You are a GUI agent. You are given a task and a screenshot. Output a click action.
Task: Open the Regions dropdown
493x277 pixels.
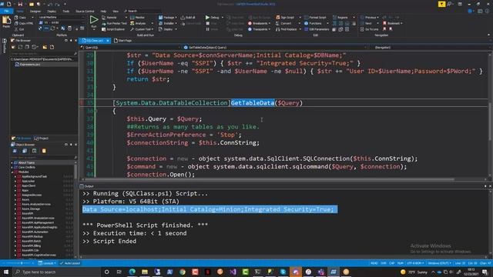tap(344, 17)
